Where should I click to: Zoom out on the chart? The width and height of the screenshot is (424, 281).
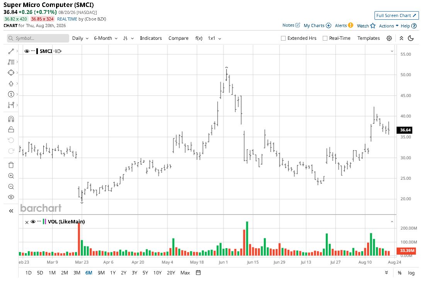click(x=11, y=187)
